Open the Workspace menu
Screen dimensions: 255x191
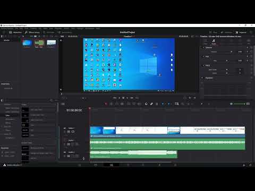coord(90,28)
